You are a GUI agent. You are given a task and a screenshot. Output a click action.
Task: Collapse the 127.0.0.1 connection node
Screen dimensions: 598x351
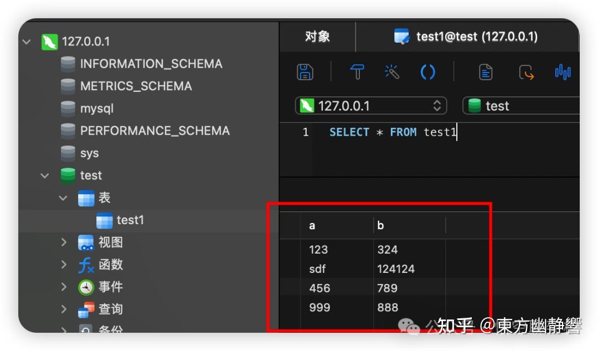[27, 42]
